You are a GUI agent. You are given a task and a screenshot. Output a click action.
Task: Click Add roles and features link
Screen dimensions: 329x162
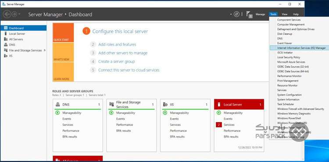117,44
